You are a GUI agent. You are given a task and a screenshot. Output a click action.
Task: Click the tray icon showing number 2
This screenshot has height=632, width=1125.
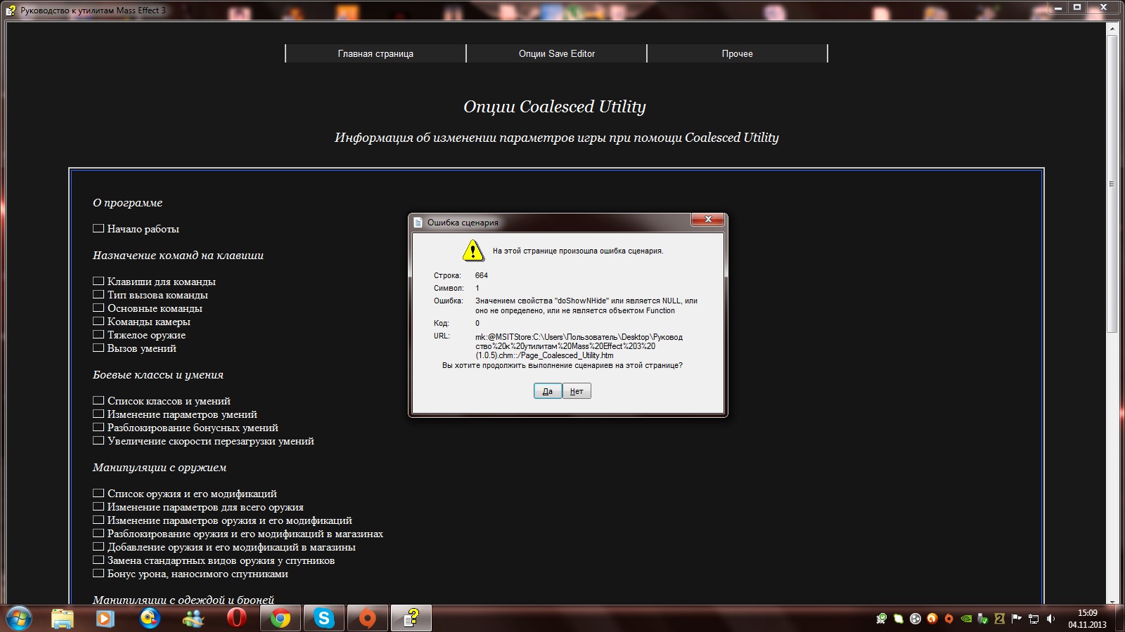(x=1000, y=619)
